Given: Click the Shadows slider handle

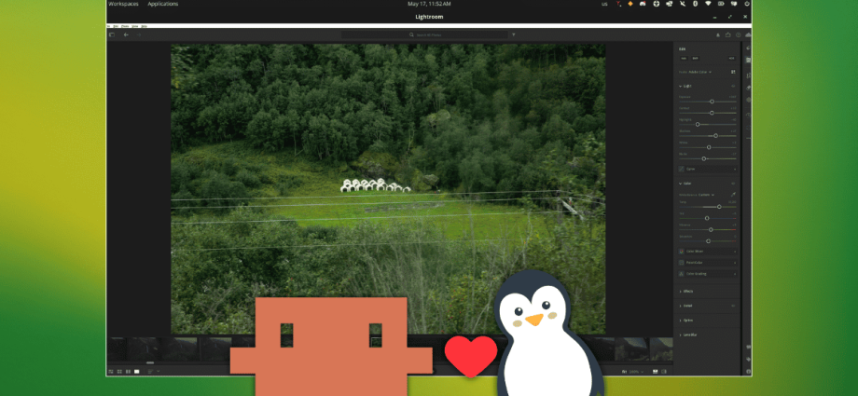Looking at the screenshot, I should (715, 136).
